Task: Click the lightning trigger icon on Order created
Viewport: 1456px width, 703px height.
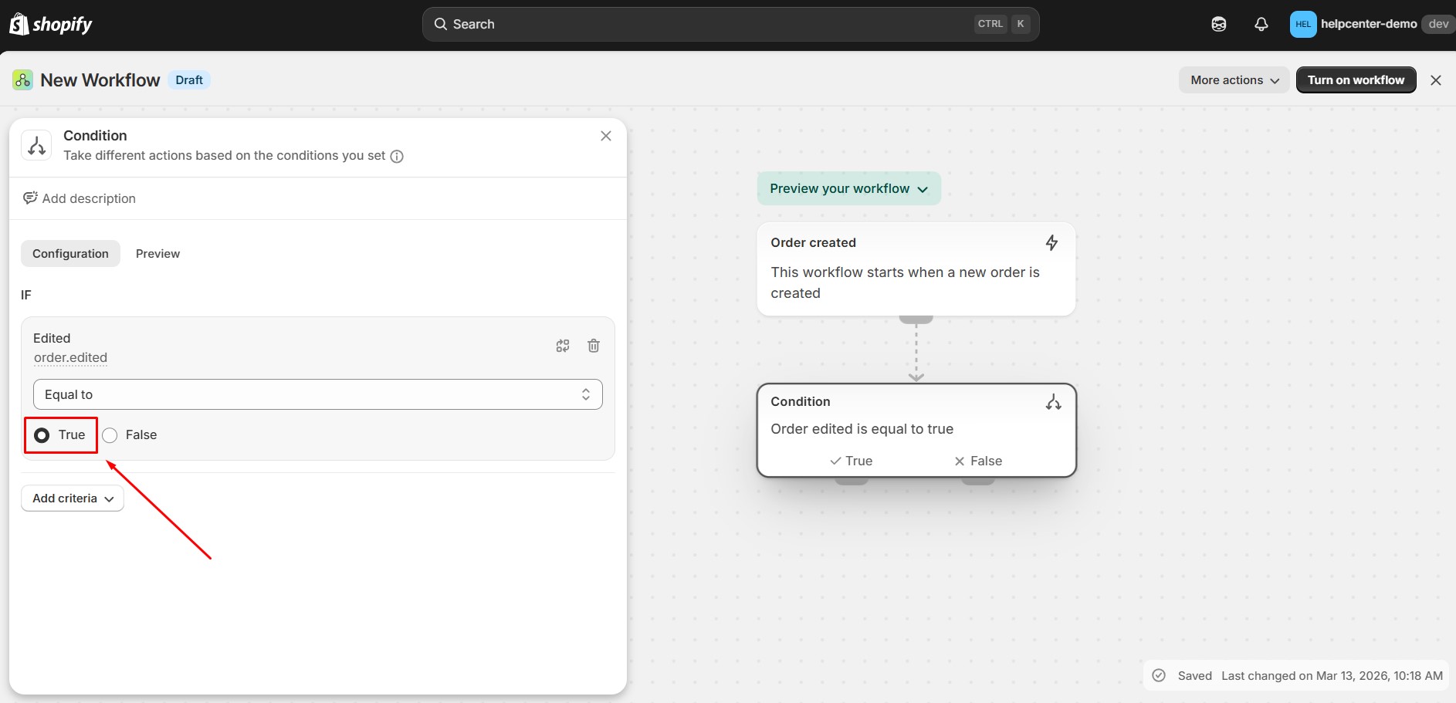Action: (x=1051, y=242)
